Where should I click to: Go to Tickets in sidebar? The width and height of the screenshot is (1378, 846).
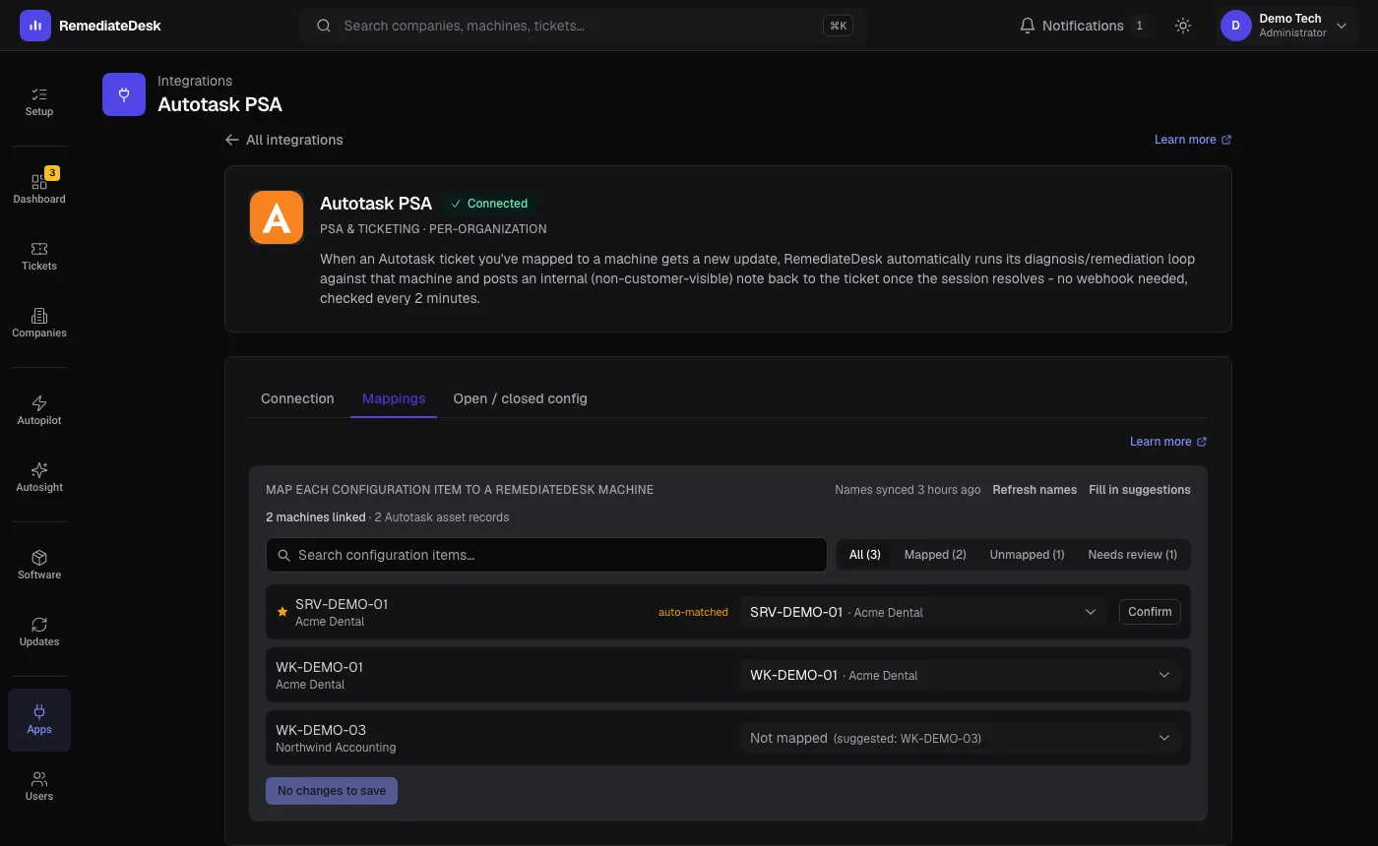[39, 256]
